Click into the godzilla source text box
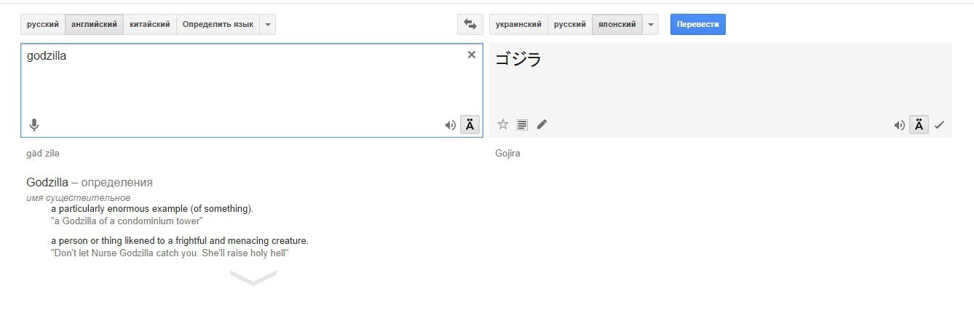974x316 pixels. [x=240, y=84]
